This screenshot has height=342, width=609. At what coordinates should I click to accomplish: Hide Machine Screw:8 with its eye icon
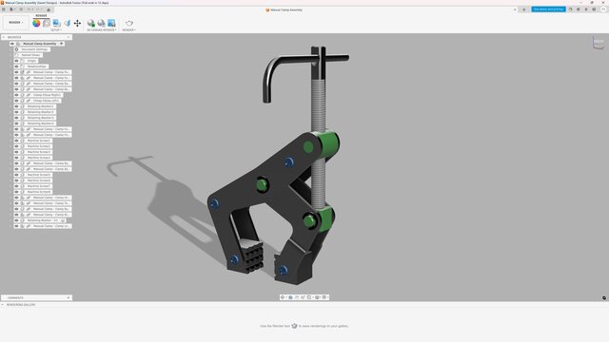point(17,192)
